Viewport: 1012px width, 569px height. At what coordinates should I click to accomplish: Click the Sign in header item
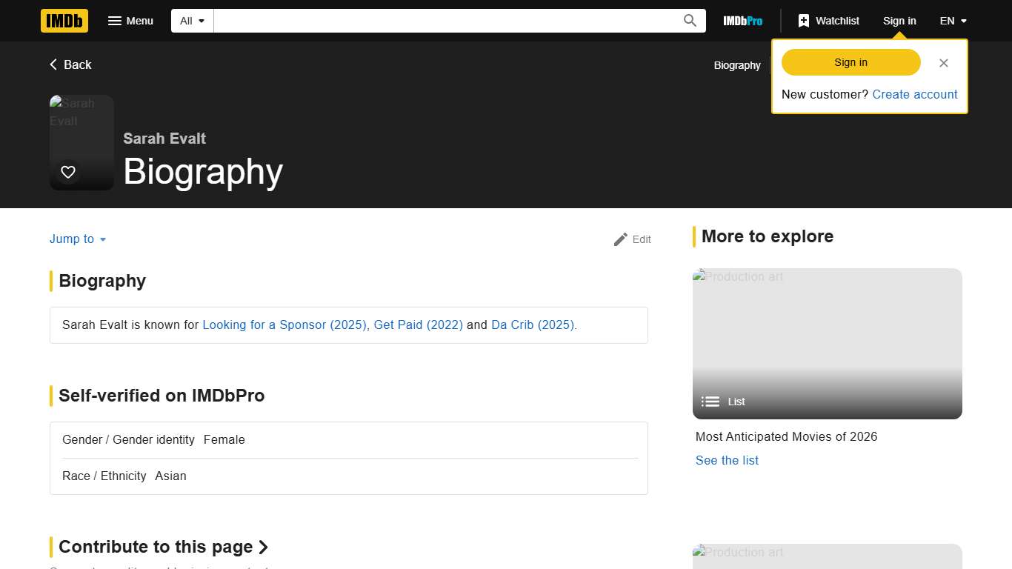[x=899, y=21]
